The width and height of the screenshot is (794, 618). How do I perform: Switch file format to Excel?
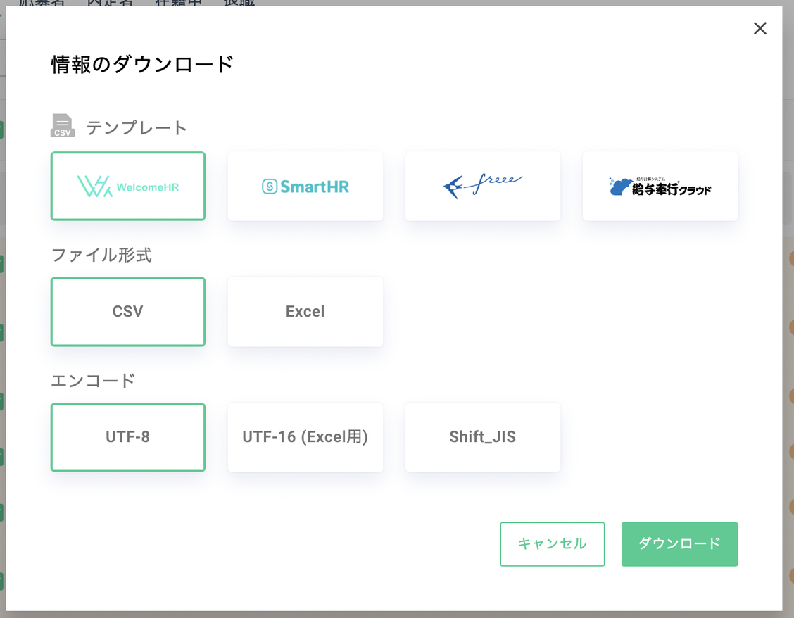tap(305, 312)
